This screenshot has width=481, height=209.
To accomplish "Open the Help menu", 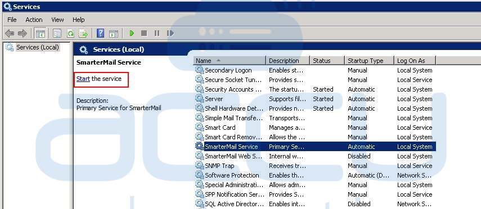I will click(79, 20).
